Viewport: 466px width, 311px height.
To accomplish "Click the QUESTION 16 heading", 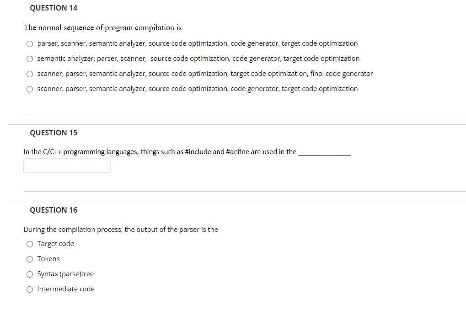I will tap(54, 210).
